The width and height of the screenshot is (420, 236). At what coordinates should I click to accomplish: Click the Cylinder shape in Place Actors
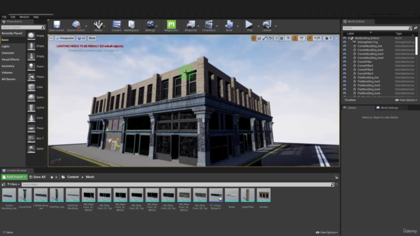[x=31, y=108]
